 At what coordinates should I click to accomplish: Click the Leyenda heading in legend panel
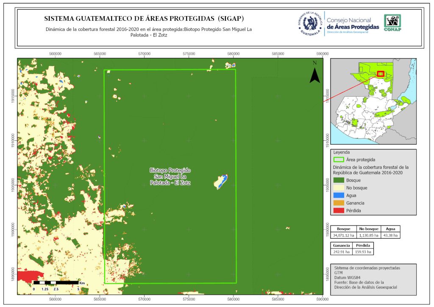click(342, 152)
